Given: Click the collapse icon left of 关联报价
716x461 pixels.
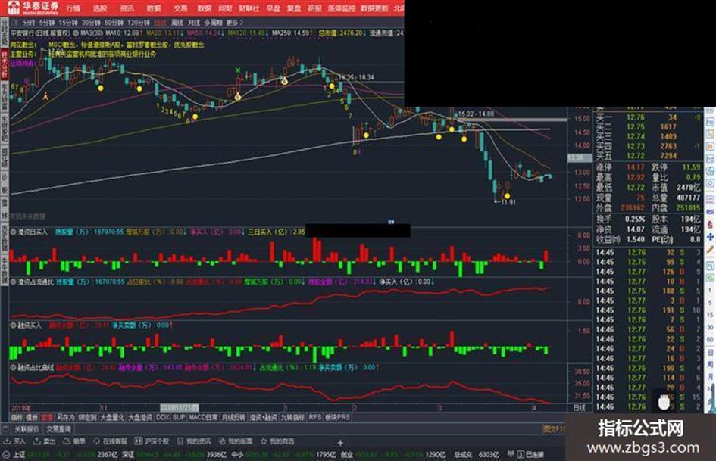Looking at the screenshot, I should tap(5, 429).
